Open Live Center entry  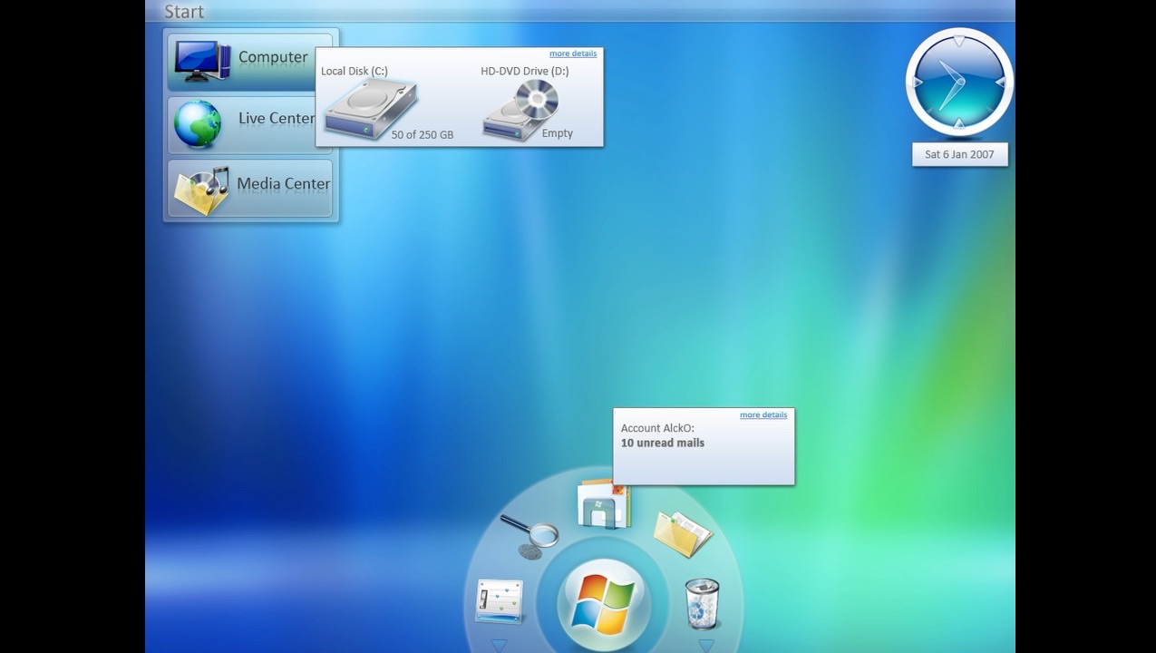click(251, 124)
